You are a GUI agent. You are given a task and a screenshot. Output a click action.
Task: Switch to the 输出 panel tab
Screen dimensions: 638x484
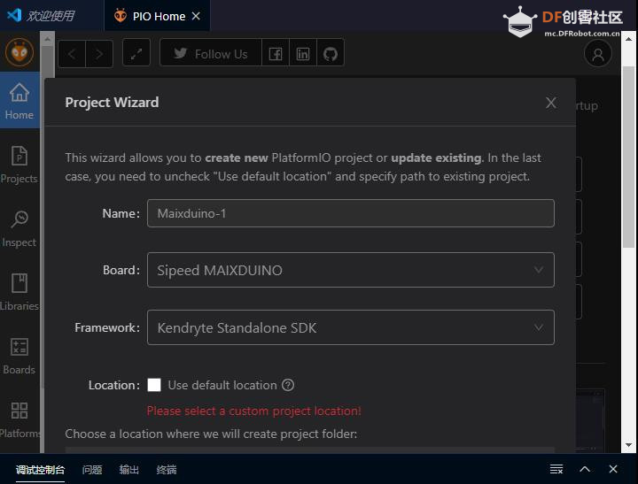(x=129, y=470)
